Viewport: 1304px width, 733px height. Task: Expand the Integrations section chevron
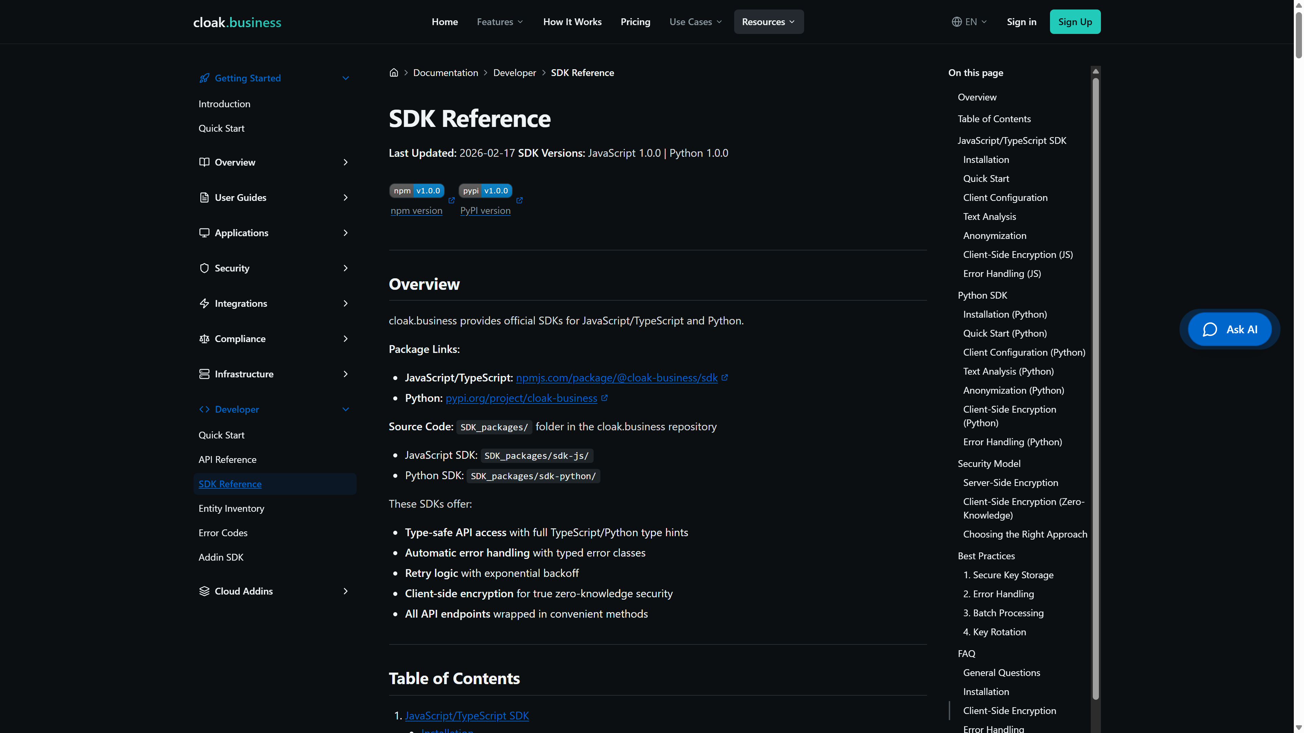point(346,303)
